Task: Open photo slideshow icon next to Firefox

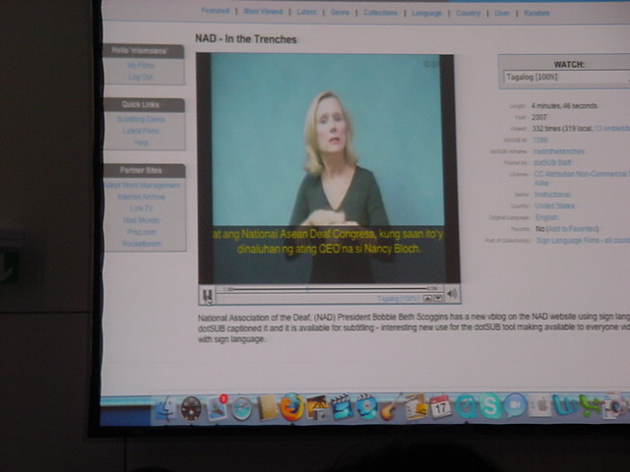Action: click(317, 407)
